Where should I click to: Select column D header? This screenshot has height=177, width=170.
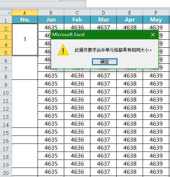pos(104,12)
